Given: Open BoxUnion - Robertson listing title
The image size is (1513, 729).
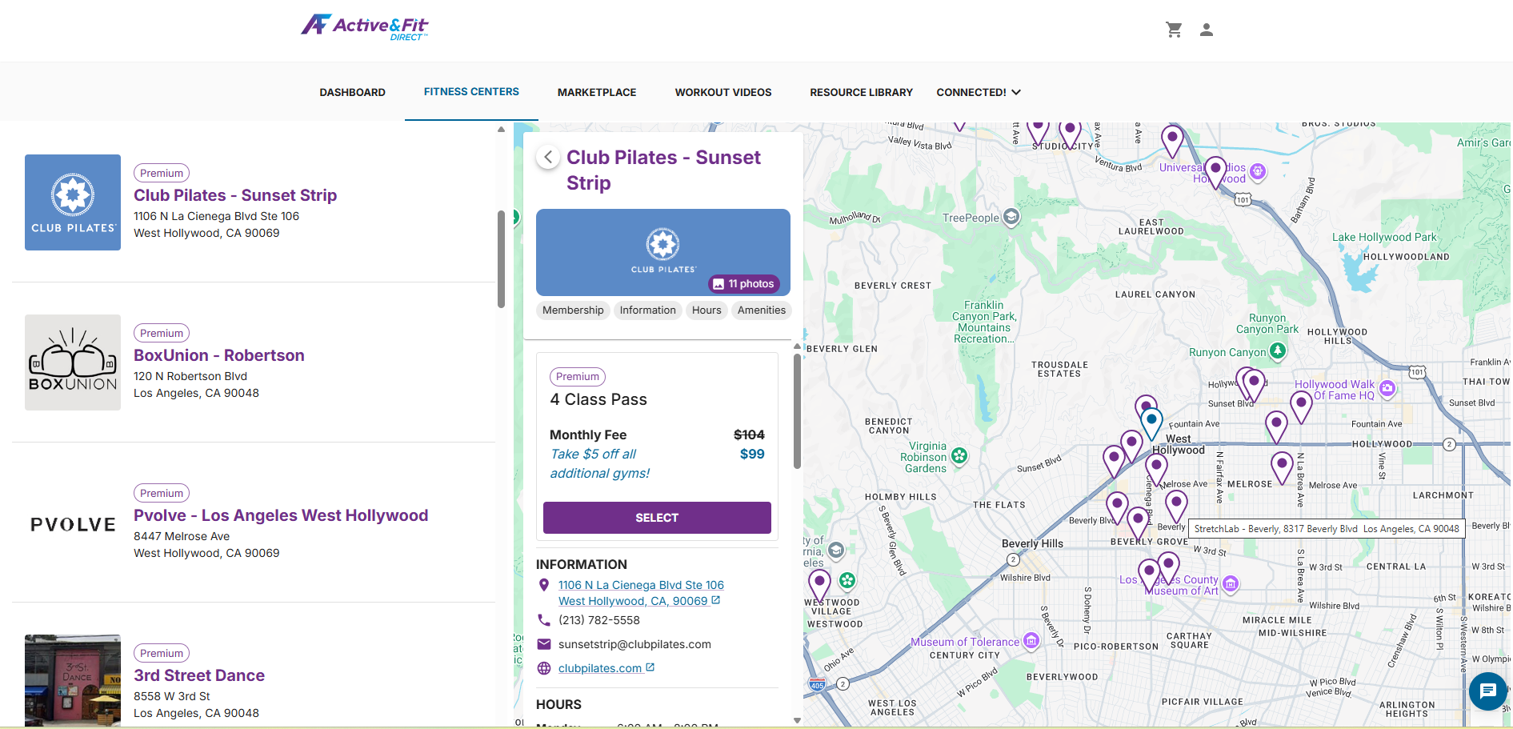Looking at the screenshot, I should (219, 355).
